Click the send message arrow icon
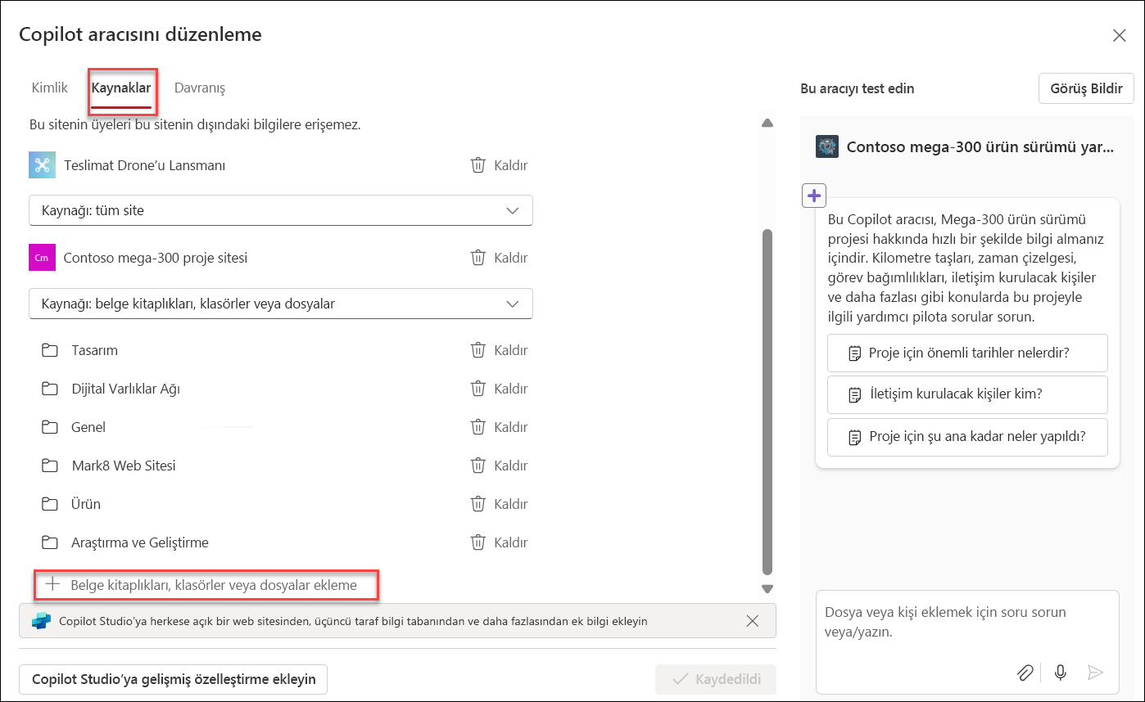The image size is (1145, 702). [1095, 673]
